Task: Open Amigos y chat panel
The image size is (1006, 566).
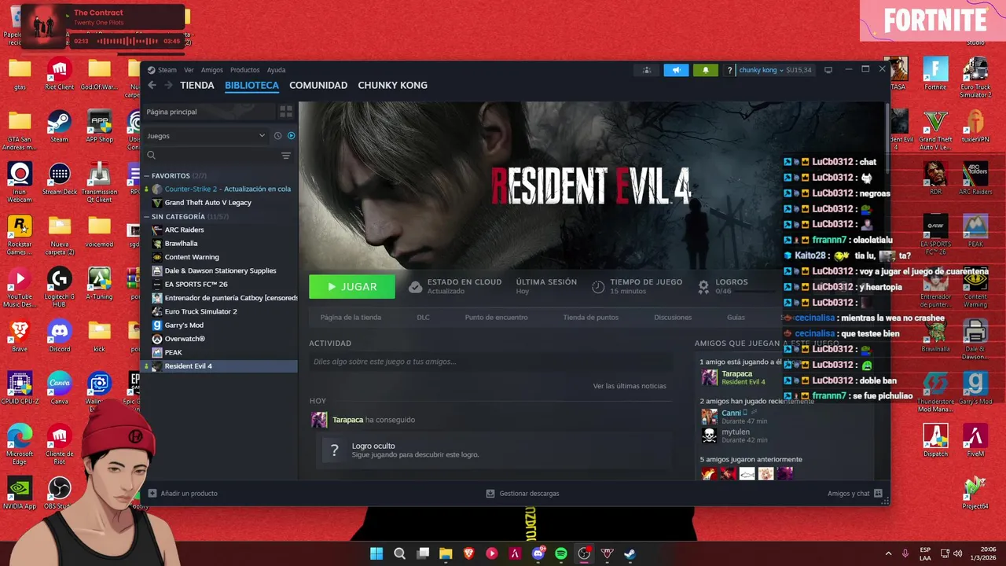Action: point(855,494)
